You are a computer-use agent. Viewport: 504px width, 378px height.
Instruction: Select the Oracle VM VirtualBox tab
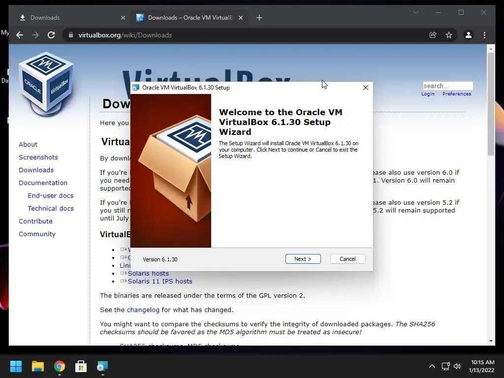(189, 18)
